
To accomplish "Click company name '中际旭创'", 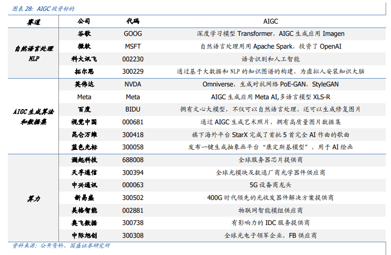I will pyautogui.click(x=84, y=235).
